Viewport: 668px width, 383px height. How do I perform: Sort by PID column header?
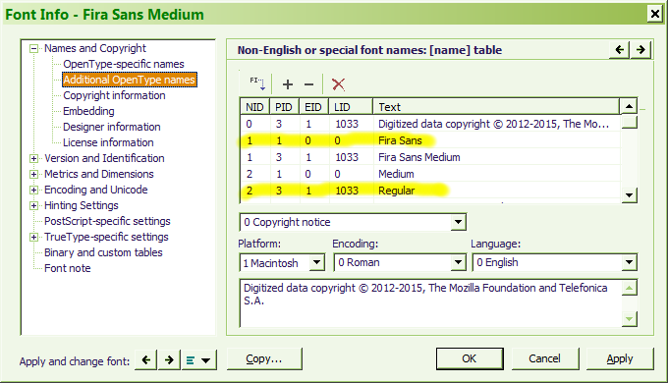click(x=284, y=107)
